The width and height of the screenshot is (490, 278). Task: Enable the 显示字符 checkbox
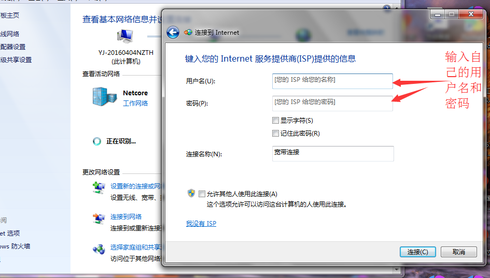point(275,120)
